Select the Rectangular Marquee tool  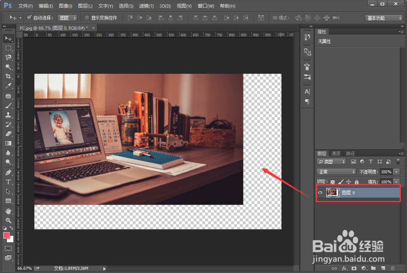click(8, 48)
